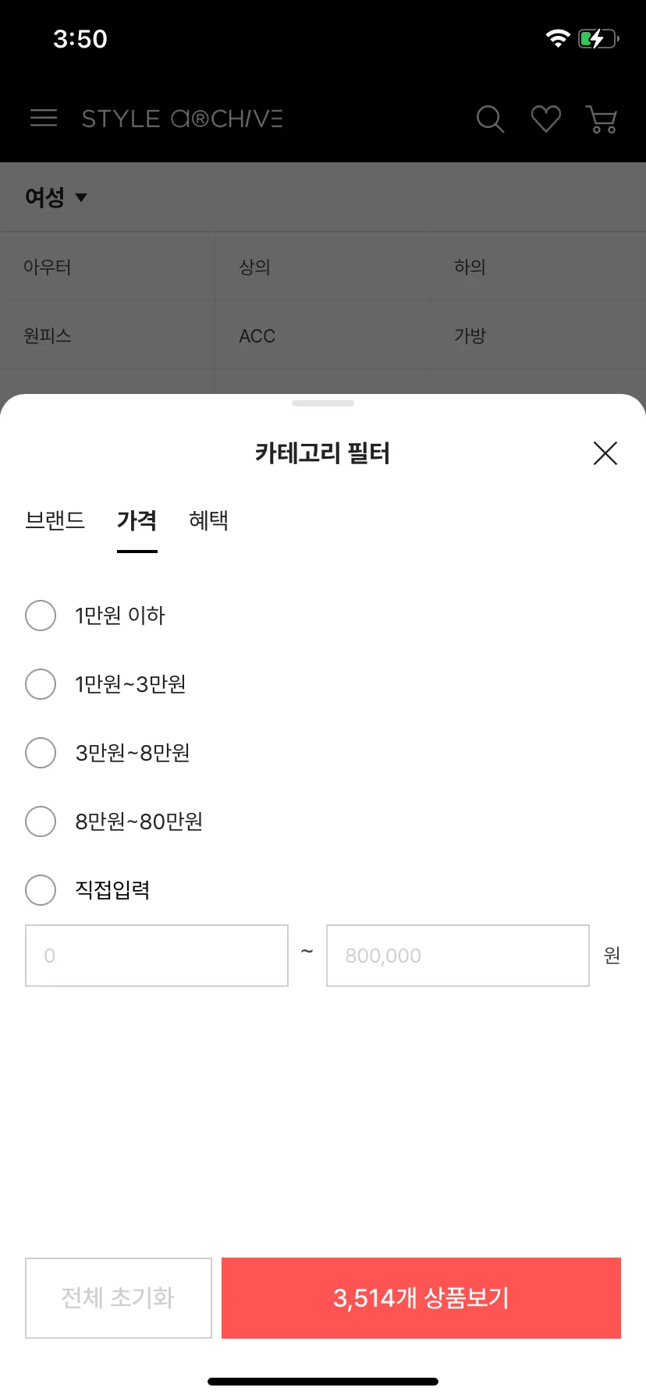Open the wishlist heart icon
Viewport: 646px width, 1398px height.
click(546, 119)
